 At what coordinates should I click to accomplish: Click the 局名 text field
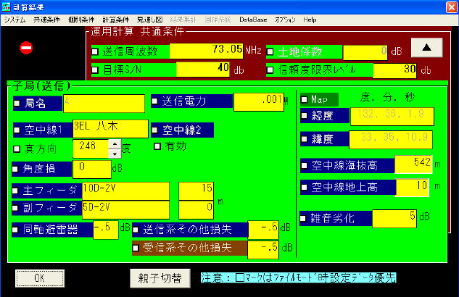point(104,104)
